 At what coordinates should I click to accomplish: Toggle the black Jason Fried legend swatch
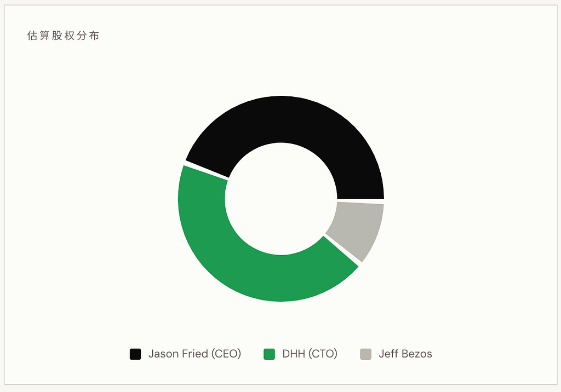point(135,354)
